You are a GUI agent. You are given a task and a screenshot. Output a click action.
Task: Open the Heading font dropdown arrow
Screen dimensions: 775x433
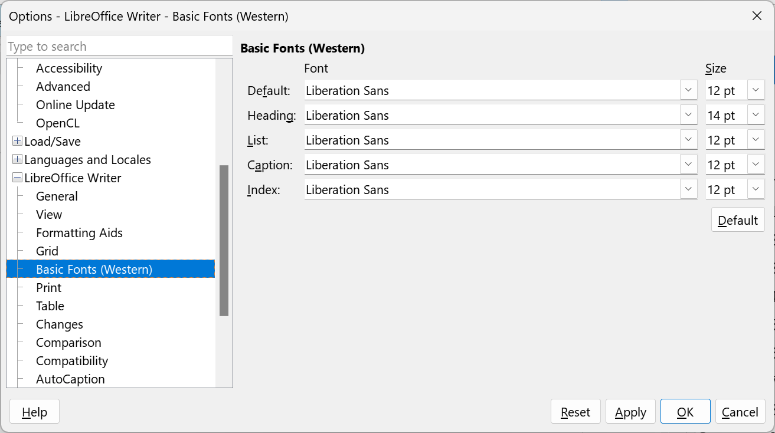[x=688, y=115]
